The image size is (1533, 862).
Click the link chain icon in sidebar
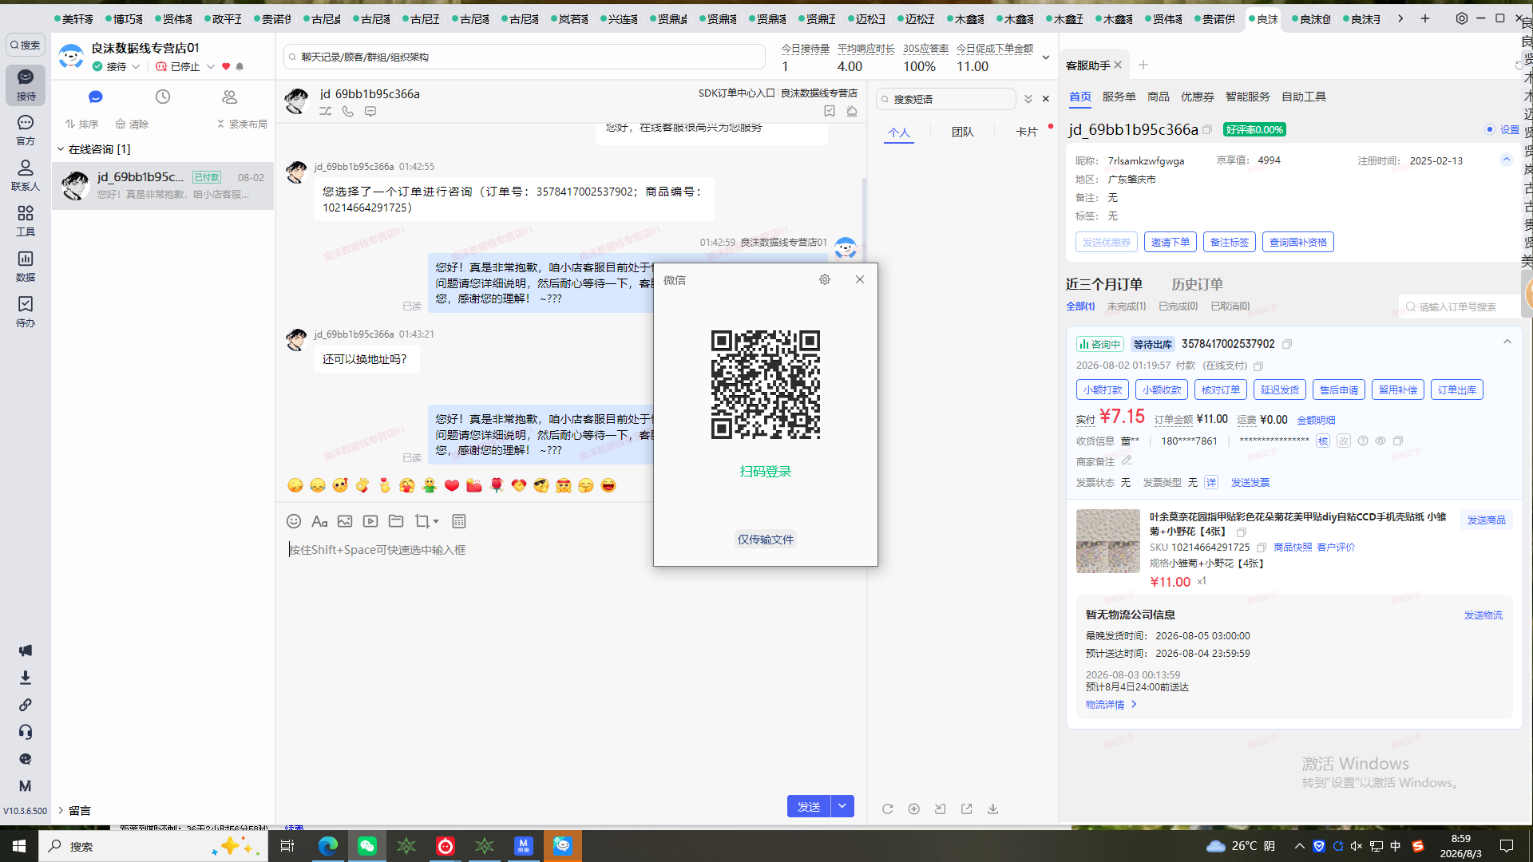click(x=26, y=705)
